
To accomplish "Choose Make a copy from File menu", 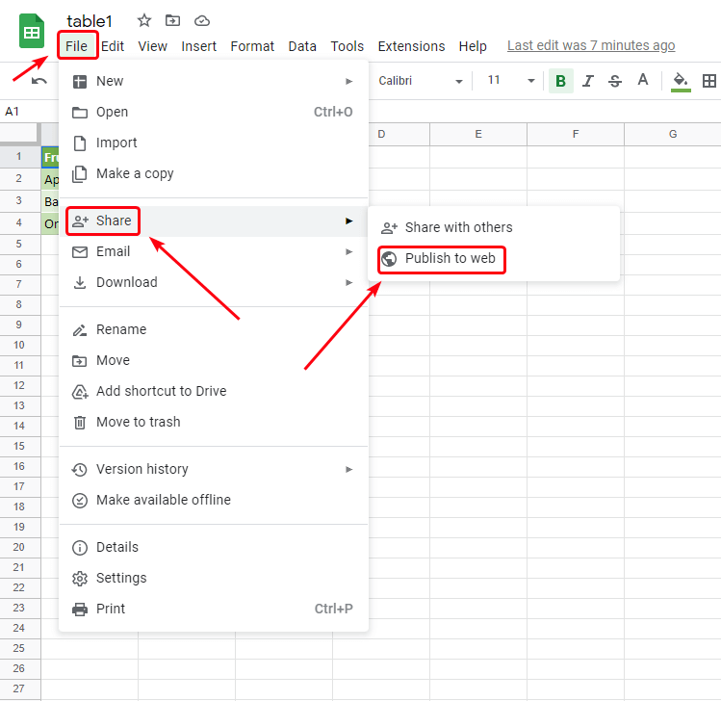I will [135, 173].
